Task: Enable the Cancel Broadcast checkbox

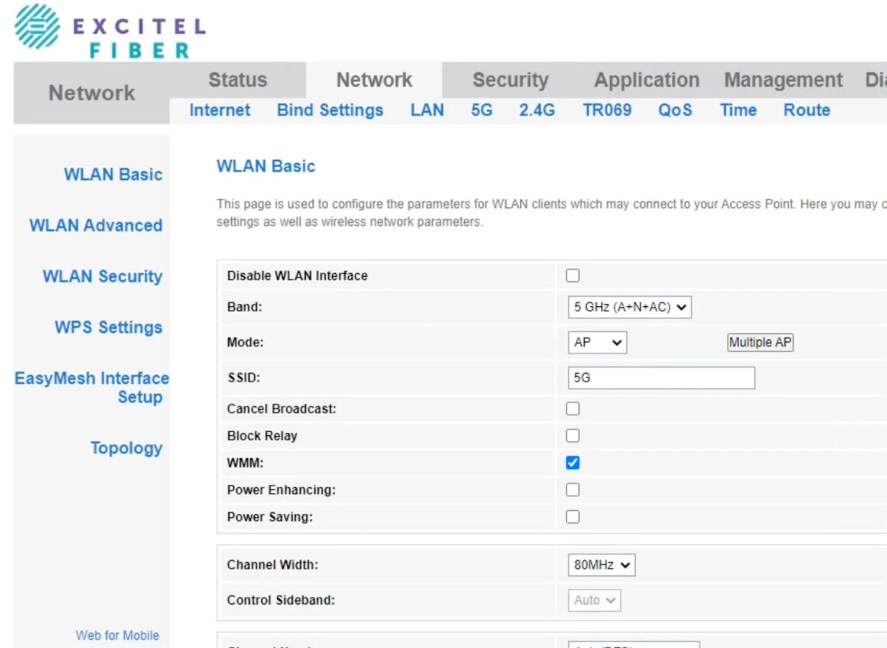Action: (572, 409)
